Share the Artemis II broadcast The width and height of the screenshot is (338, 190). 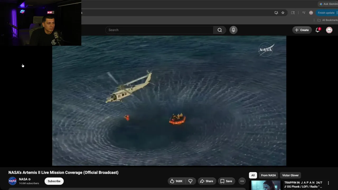[x=206, y=181]
